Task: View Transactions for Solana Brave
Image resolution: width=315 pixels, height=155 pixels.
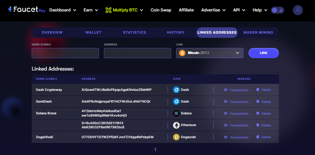Action: coord(236,113)
